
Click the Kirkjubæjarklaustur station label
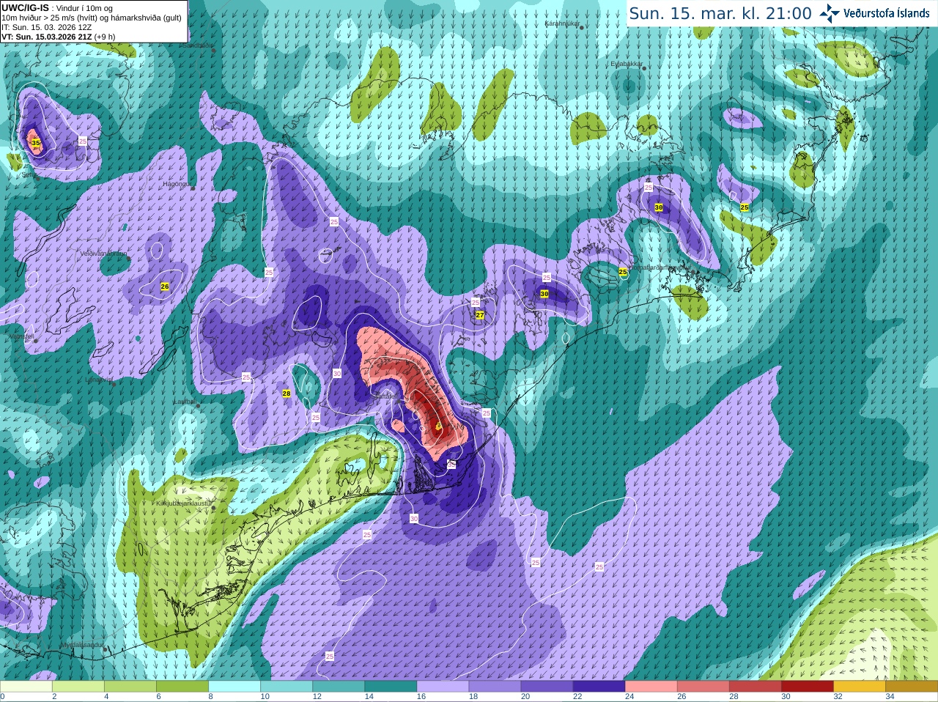[x=184, y=504]
